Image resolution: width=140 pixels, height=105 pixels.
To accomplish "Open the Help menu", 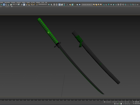I will [46, 2].
